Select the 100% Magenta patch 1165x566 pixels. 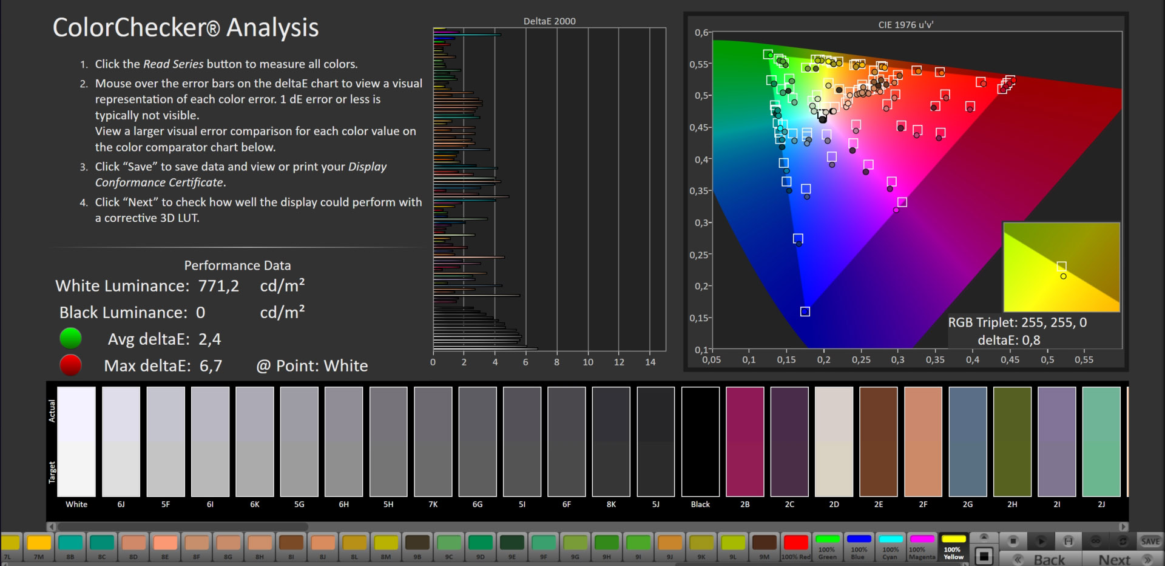(x=922, y=547)
